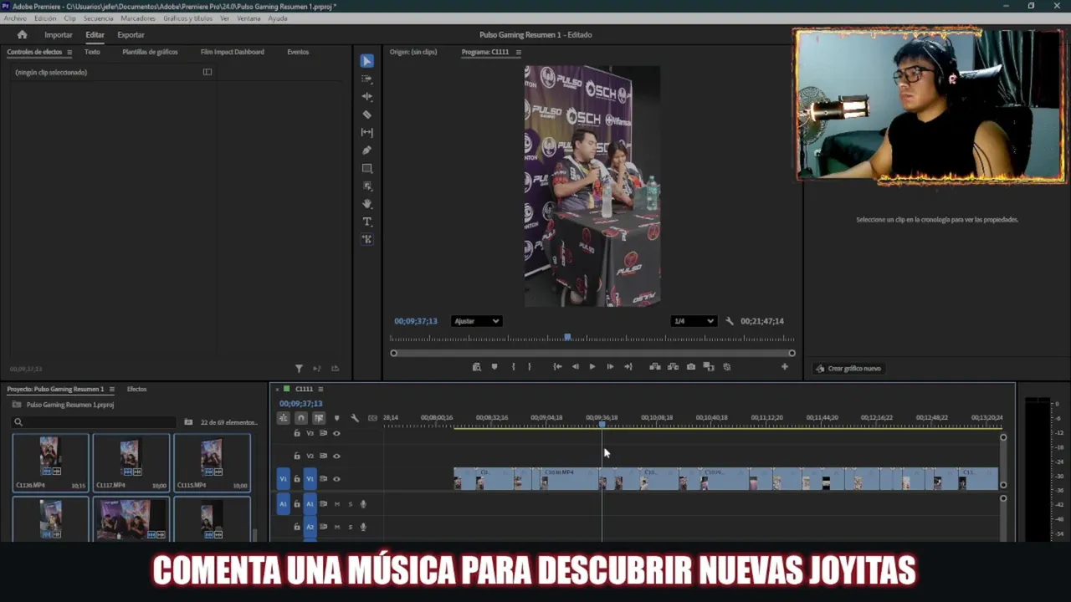Open the Proyecto panel hamburger menu
The image size is (1071, 602).
110,389
